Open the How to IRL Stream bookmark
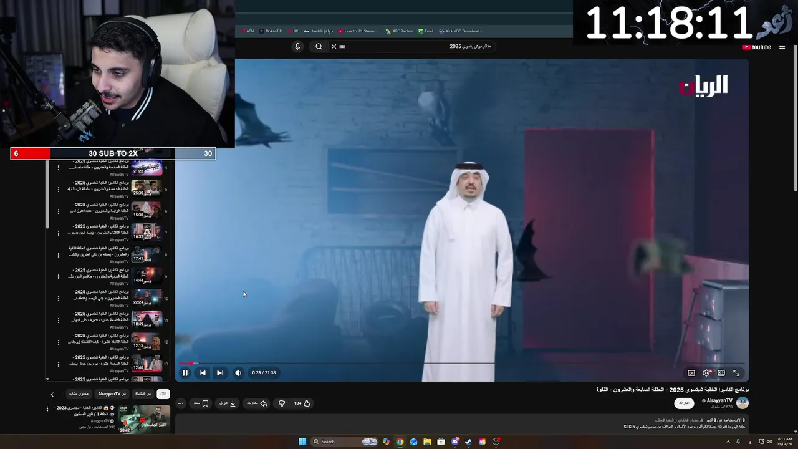Screen dimensions: 798x449 pyautogui.click(x=358, y=31)
